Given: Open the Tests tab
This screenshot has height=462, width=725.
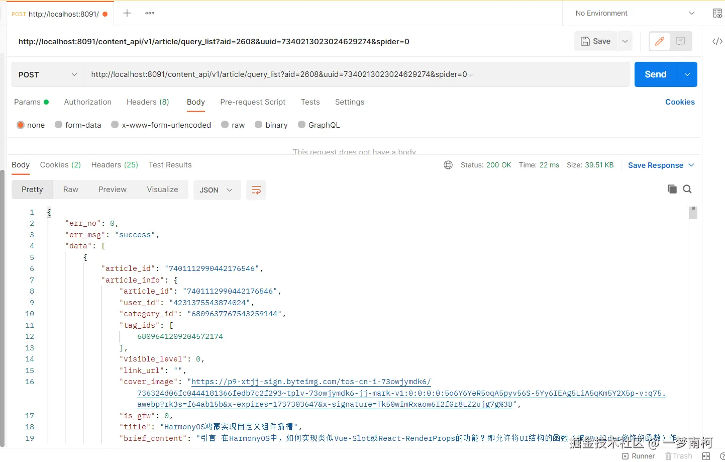Looking at the screenshot, I should click(x=310, y=102).
